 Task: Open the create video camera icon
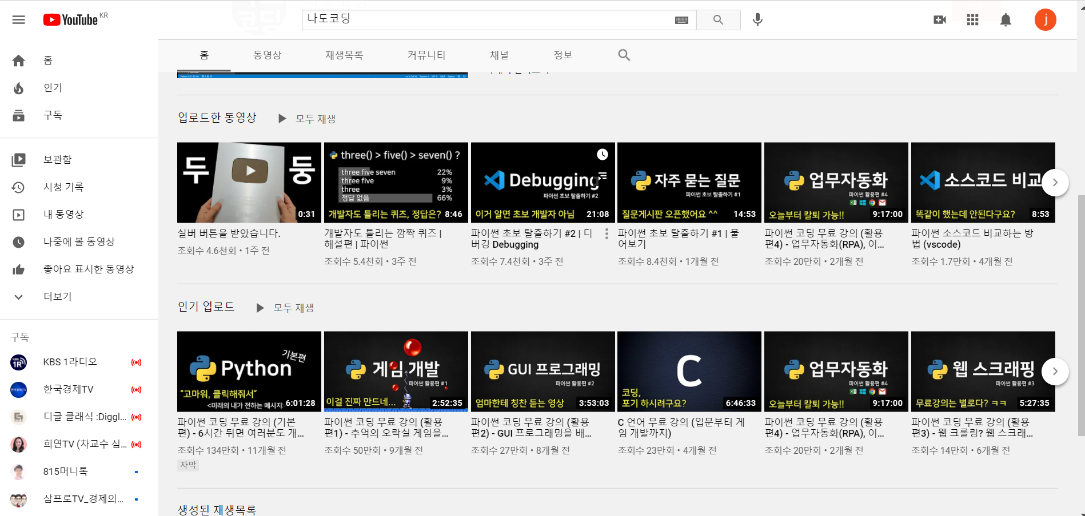940,20
